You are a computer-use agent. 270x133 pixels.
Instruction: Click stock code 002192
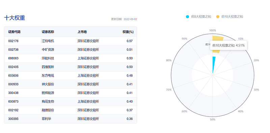[x=13, y=110]
